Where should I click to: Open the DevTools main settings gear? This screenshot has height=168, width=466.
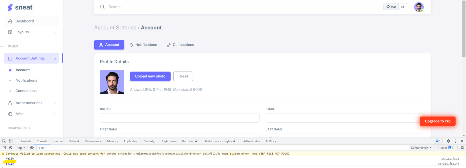[x=448, y=141]
